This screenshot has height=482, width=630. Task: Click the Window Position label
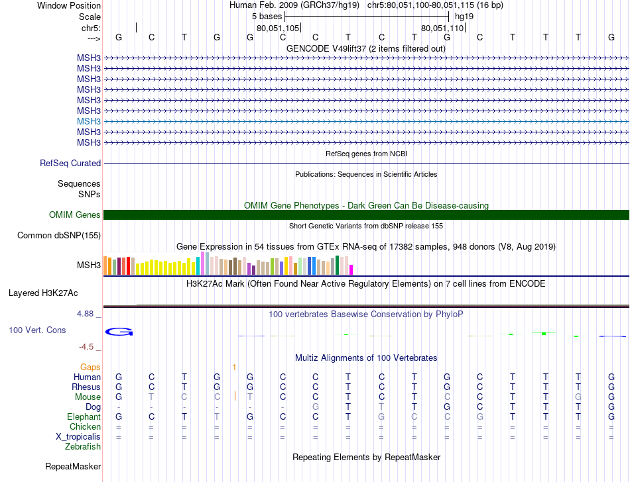pyautogui.click(x=69, y=5)
